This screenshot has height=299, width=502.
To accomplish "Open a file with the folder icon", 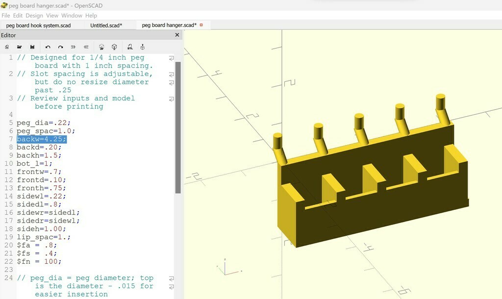I will [x=20, y=47].
